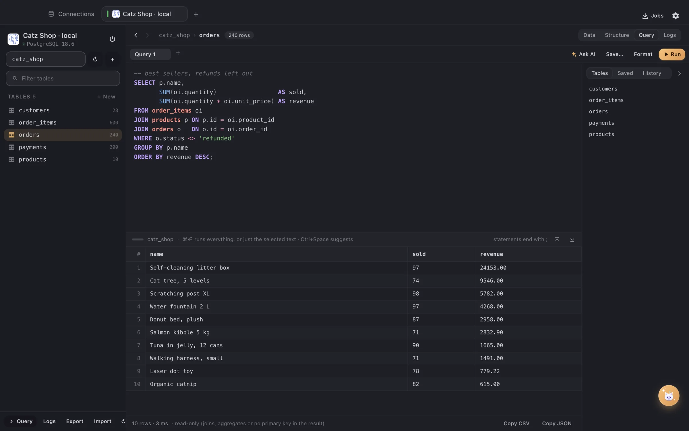Viewport: 689px width, 431px height.
Task: Open the History tab
Action: [652, 73]
